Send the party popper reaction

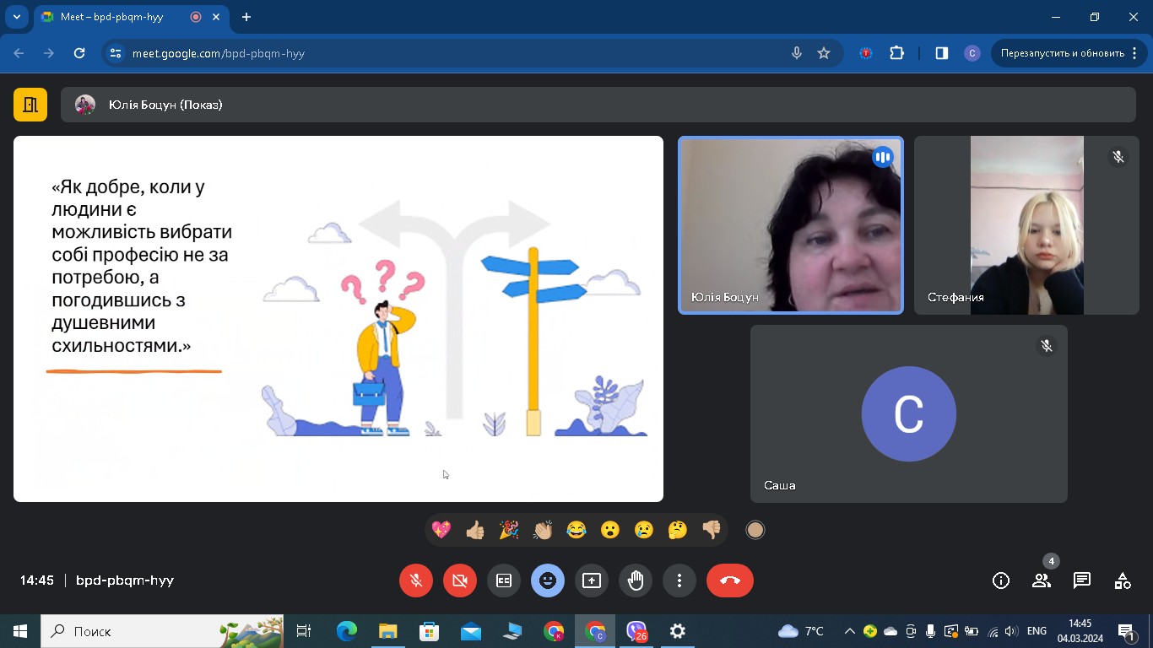(x=509, y=530)
